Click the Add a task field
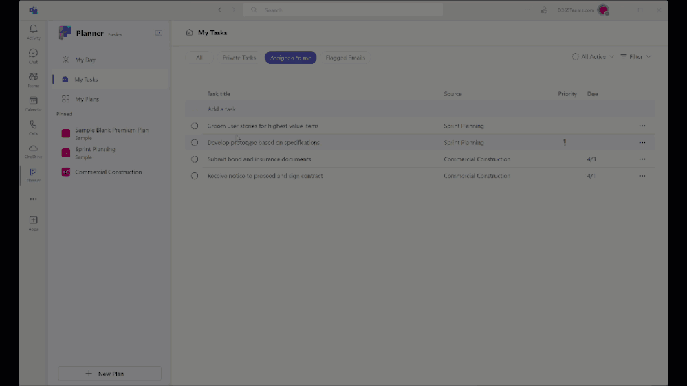Image resolution: width=687 pixels, height=386 pixels. tap(419, 109)
